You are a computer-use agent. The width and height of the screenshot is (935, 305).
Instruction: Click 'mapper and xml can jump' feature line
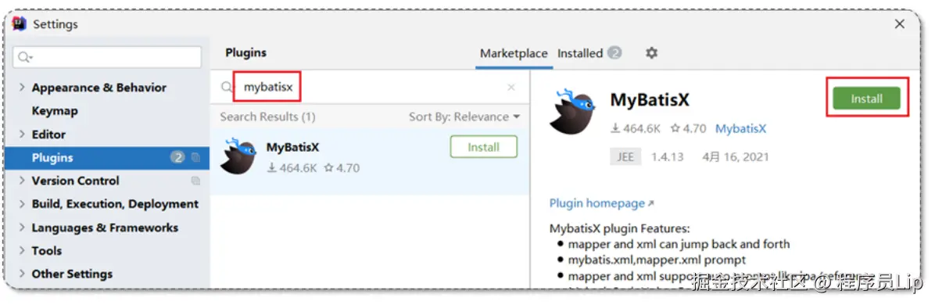click(x=679, y=244)
